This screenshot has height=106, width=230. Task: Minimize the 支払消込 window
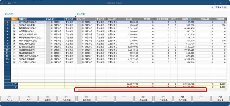pos(215,3)
